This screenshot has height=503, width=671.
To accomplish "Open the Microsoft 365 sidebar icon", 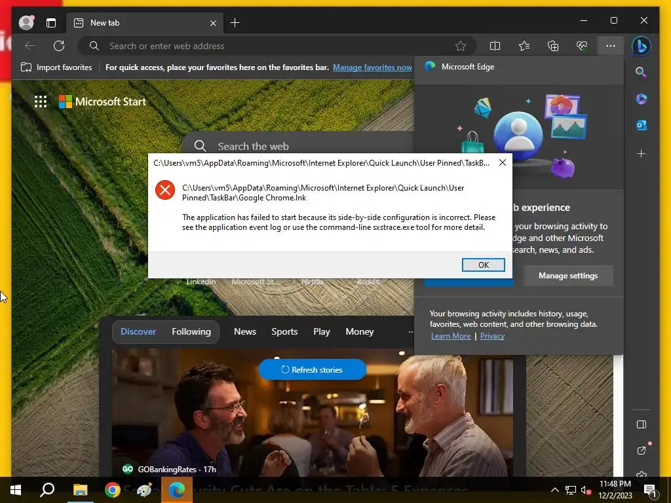I will coord(641,99).
